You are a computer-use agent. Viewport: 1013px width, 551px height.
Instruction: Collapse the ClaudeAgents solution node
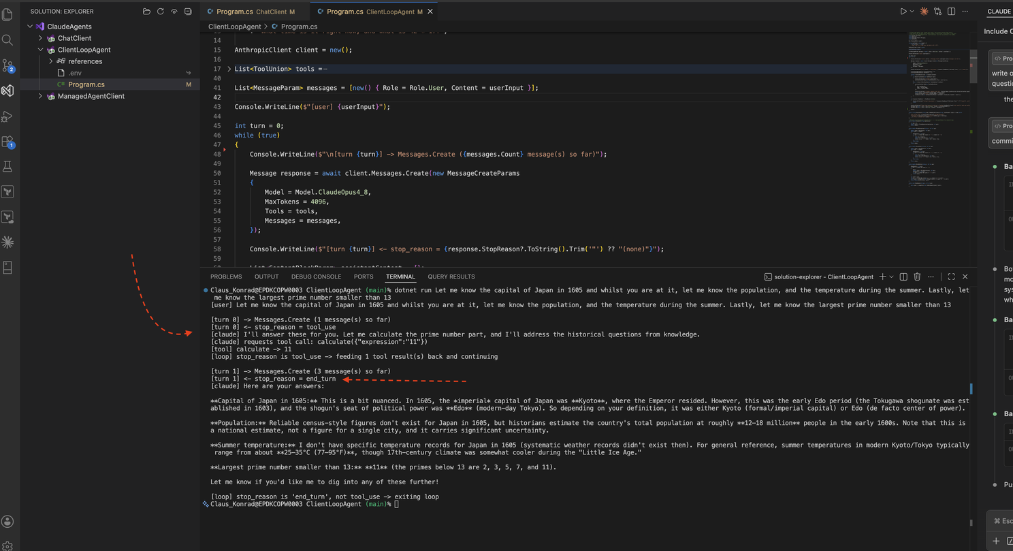point(30,27)
